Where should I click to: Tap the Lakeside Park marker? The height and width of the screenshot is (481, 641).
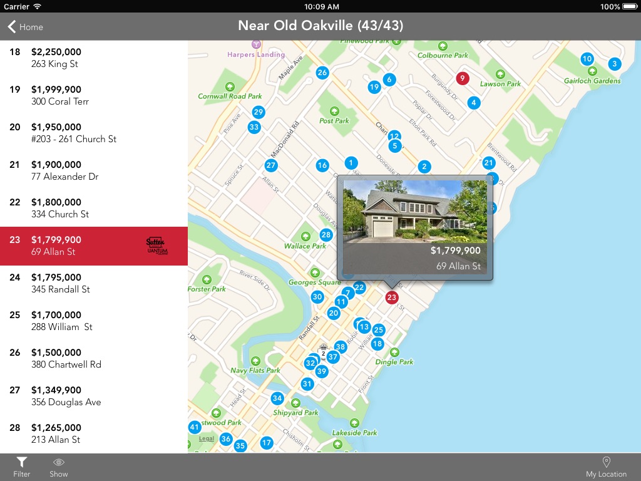354,423
